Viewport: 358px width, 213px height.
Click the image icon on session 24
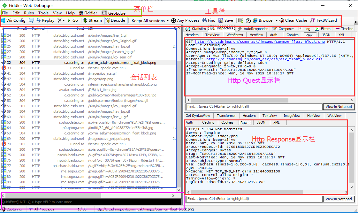[4, 35]
